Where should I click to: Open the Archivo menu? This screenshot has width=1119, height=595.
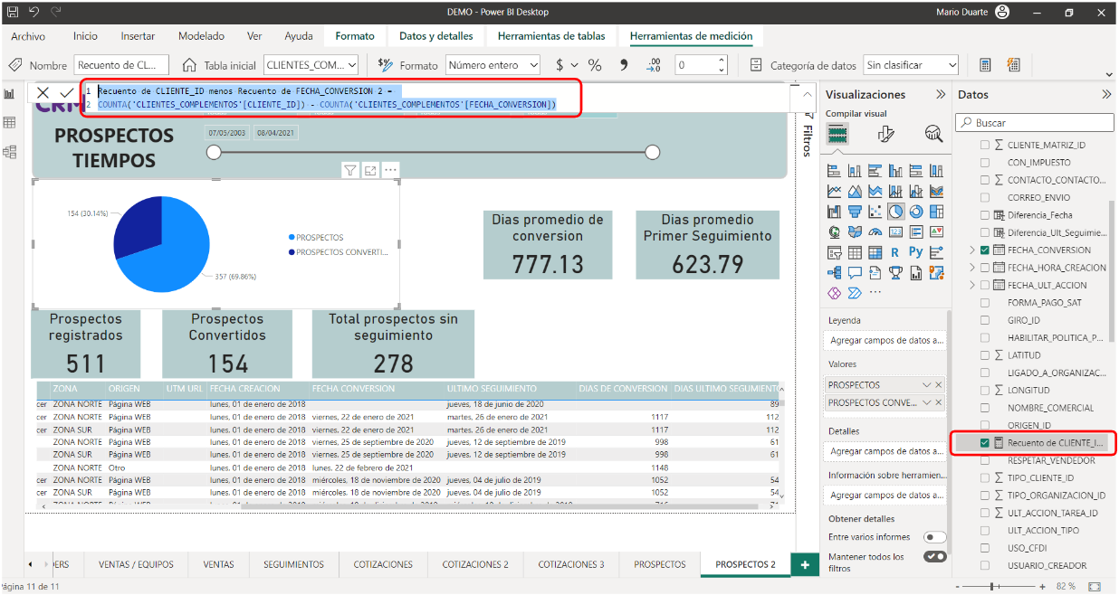click(x=28, y=36)
